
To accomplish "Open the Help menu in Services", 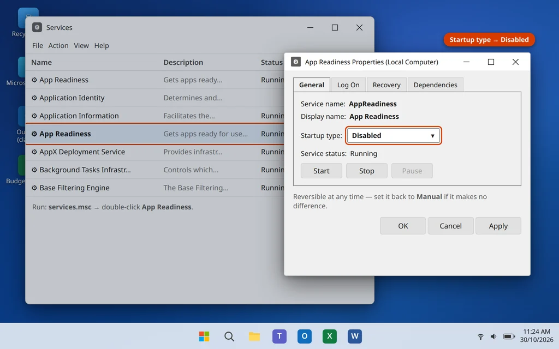I will pos(102,46).
